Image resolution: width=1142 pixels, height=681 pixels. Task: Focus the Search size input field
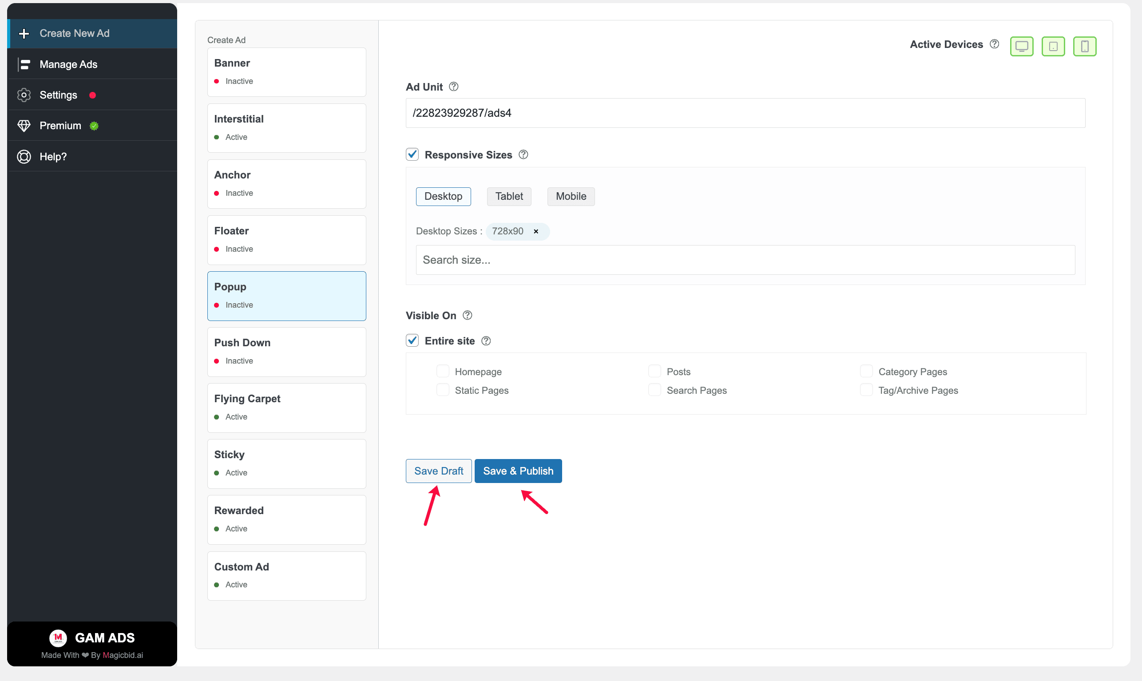pyautogui.click(x=745, y=260)
